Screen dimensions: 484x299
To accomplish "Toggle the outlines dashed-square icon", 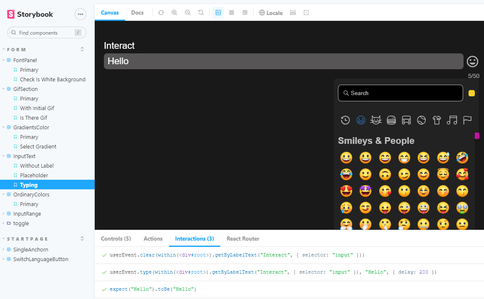I will 306,13.
